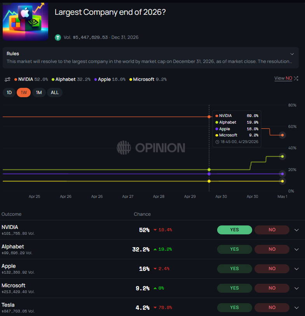
Task: Click NO button for Apple
Action: [272, 269]
